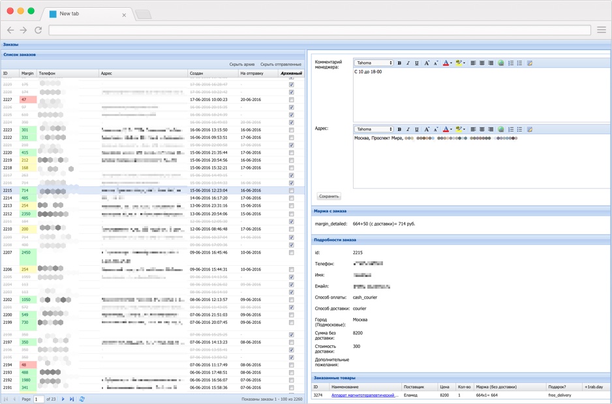Open Tahoma font dropdown in address editor
This screenshot has width=612, height=404.
click(374, 129)
